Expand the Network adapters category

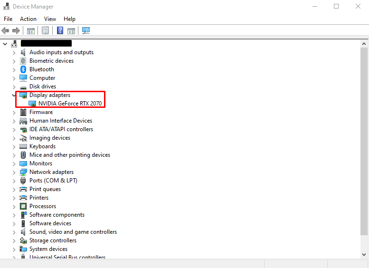(x=14, y=172)
